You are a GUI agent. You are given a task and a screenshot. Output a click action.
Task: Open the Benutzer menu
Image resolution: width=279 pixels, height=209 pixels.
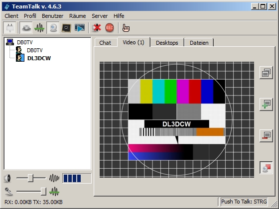52,16
